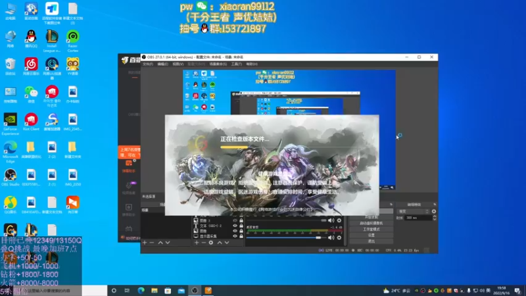Viewport: 526px width, 296px height.
Task: Toggle visibility of the 文本 (GDI+) 2 source
Action: pos(235,226)
